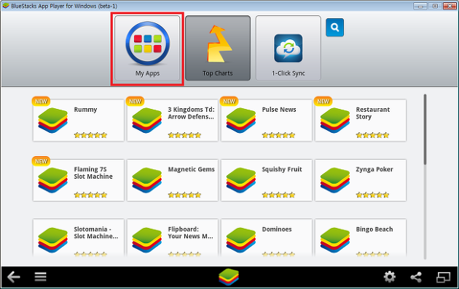Screen dimensions: 459x289
Task: Click the star rating under Pulse News
Action: point(278,135)
